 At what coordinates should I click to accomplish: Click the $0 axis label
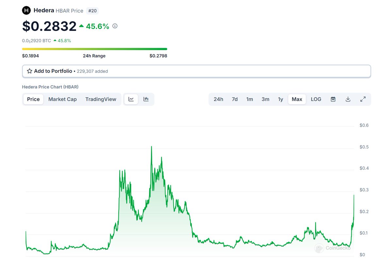tap(362, 254)
